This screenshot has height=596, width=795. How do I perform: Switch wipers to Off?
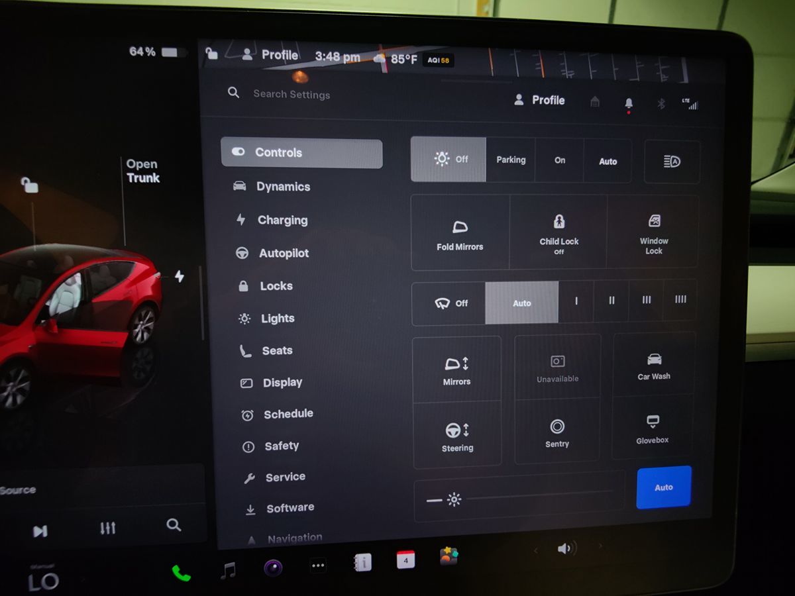tap(450, 303)
